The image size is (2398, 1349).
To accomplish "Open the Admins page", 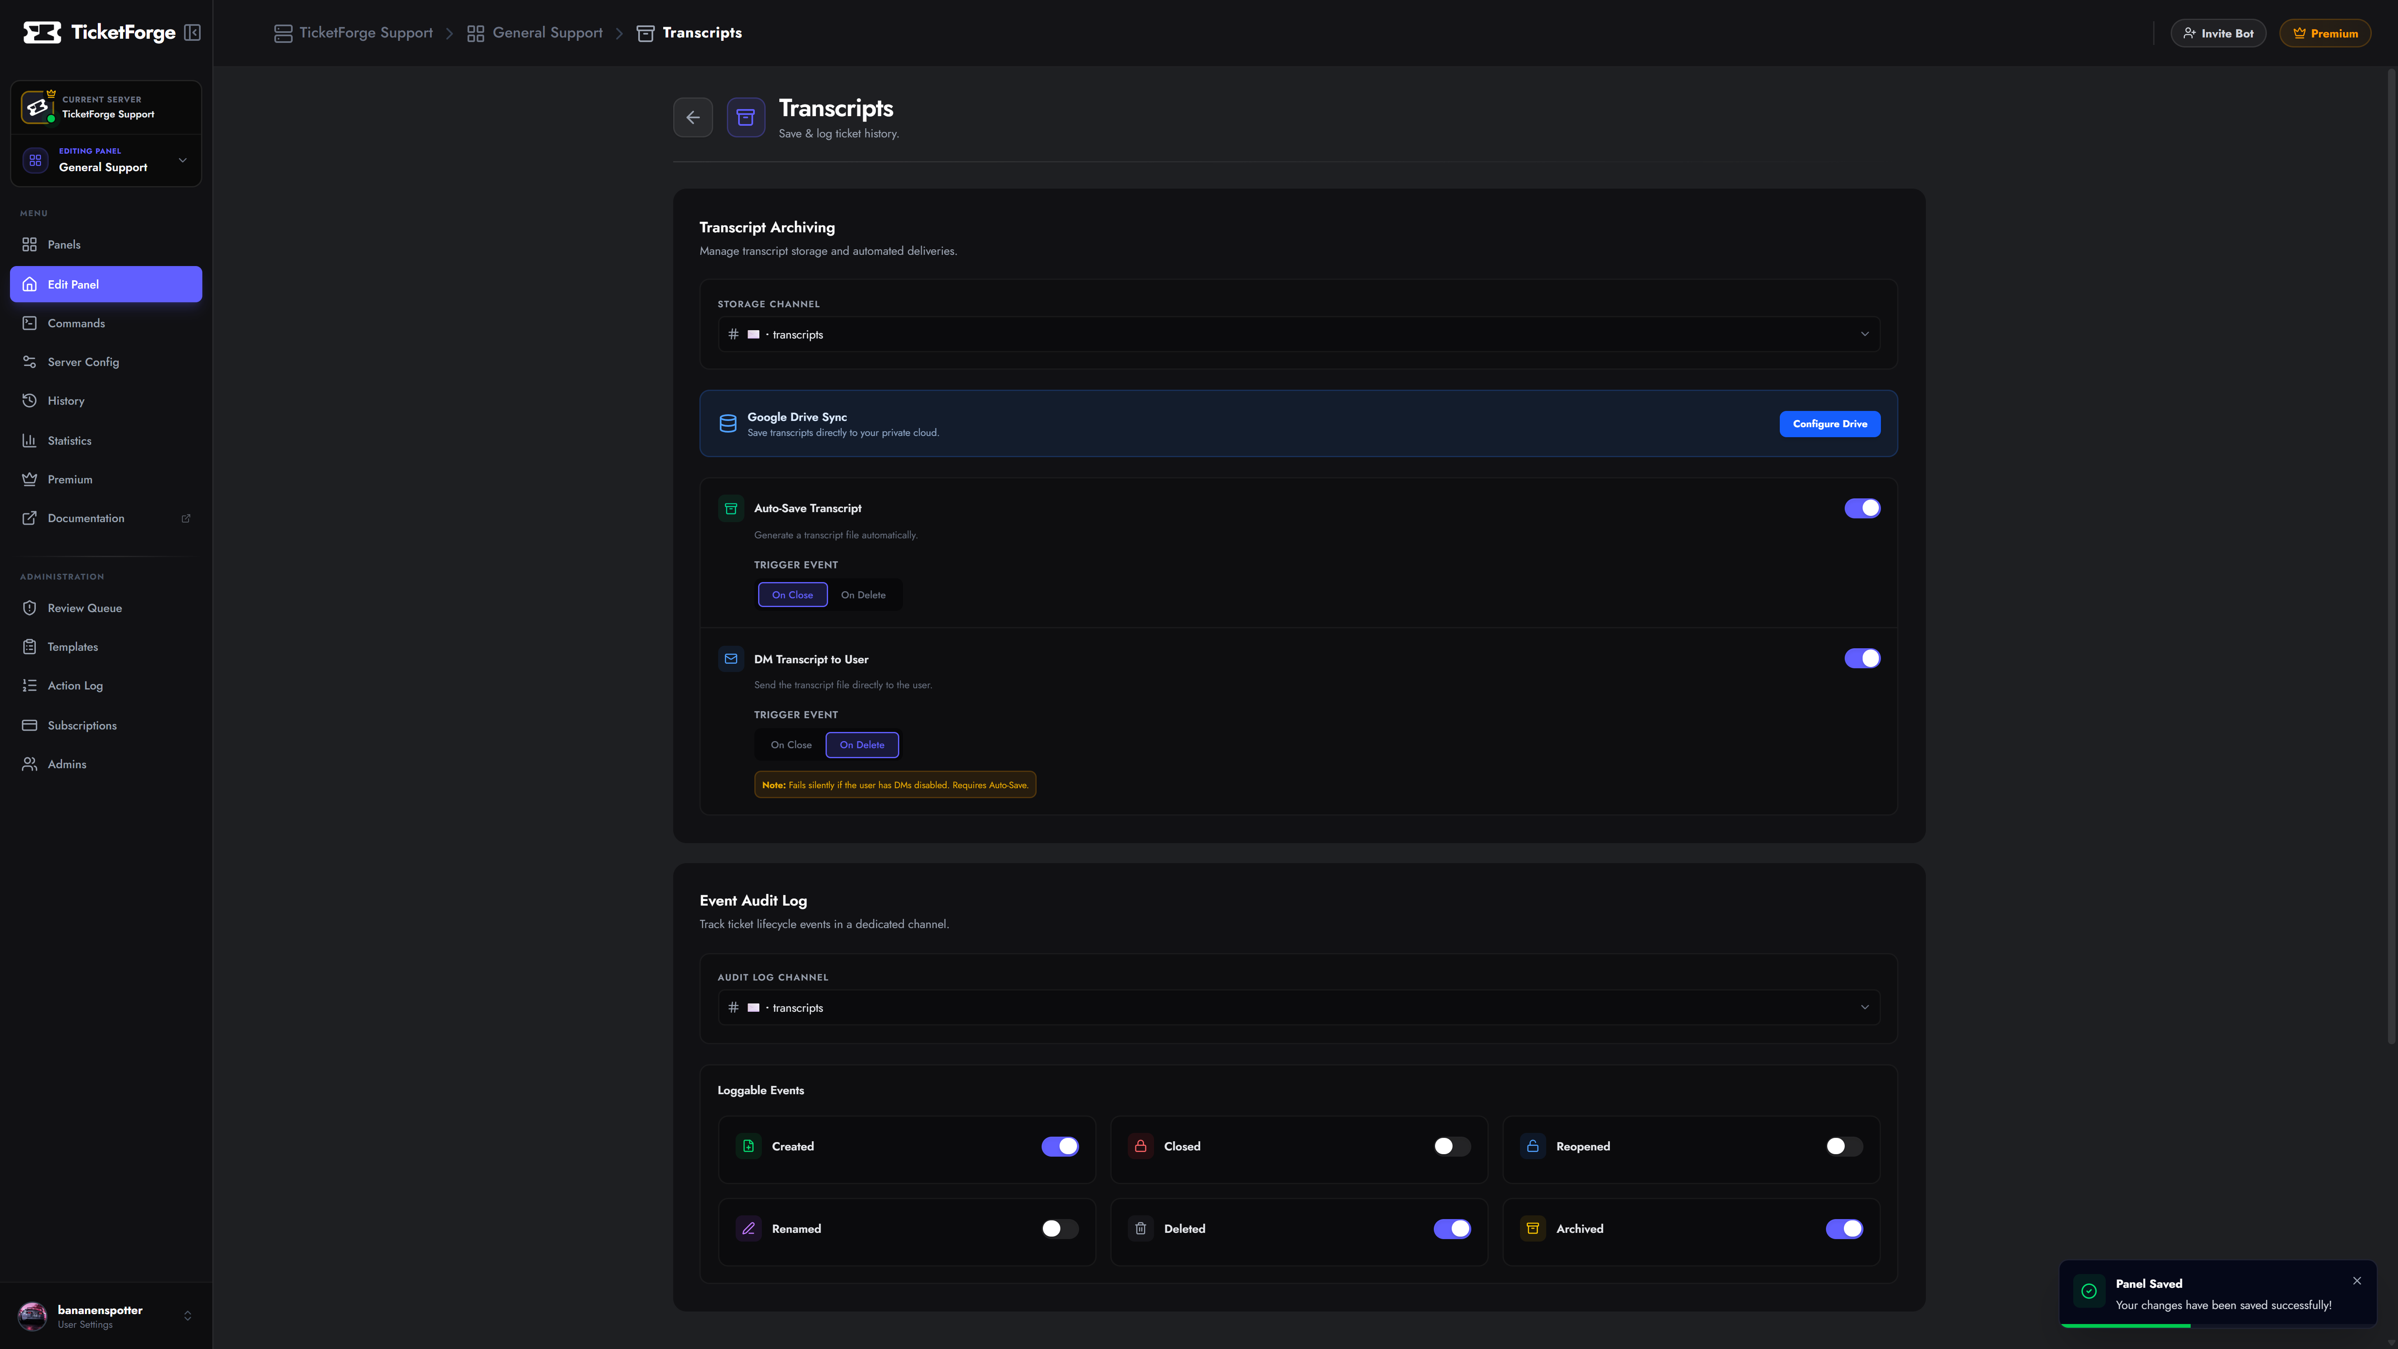I will point(106,764).
